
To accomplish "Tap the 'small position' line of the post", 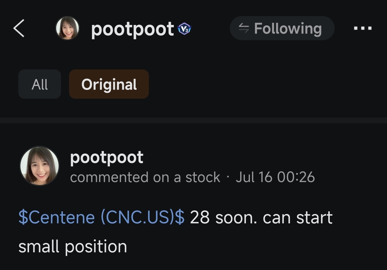I will pyautogui.click(x=73, y=247).
